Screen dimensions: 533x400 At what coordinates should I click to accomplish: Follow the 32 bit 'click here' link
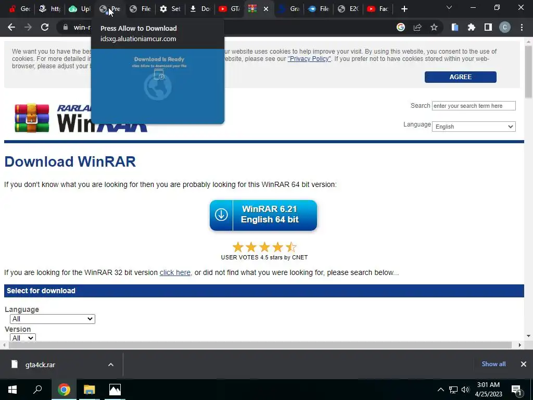pyautogui.click(x=175, y=272)
